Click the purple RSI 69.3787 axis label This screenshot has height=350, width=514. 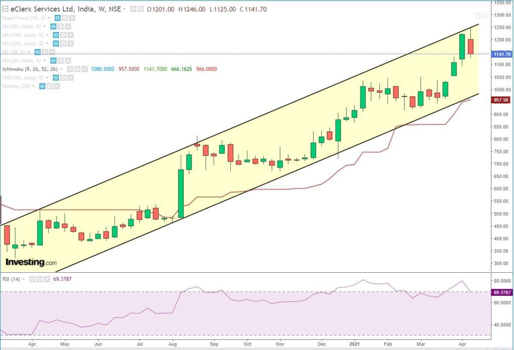pos(502,292)
